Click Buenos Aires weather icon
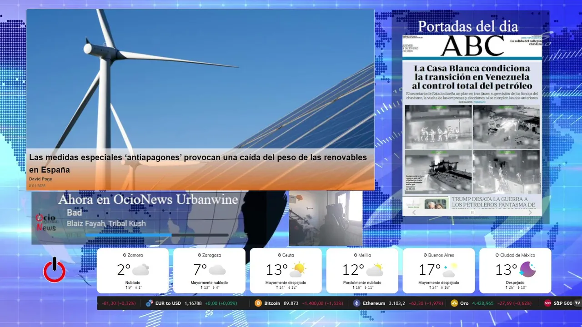 point(450,270)
